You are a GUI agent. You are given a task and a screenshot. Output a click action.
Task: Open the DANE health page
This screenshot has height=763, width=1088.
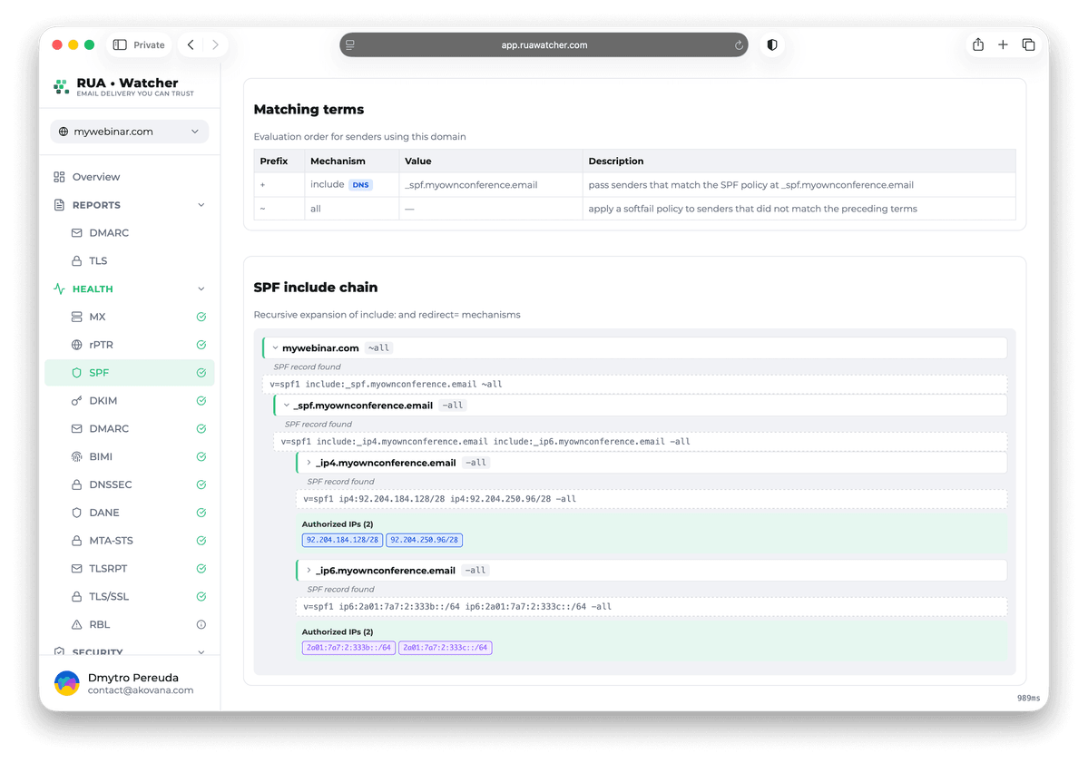(x=129, y=513)
